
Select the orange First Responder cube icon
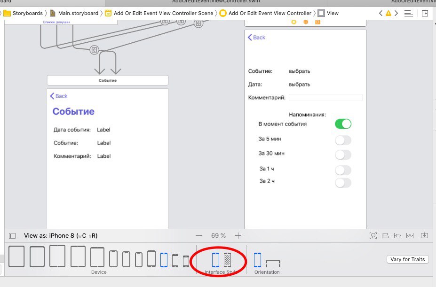tap(306, 22)
